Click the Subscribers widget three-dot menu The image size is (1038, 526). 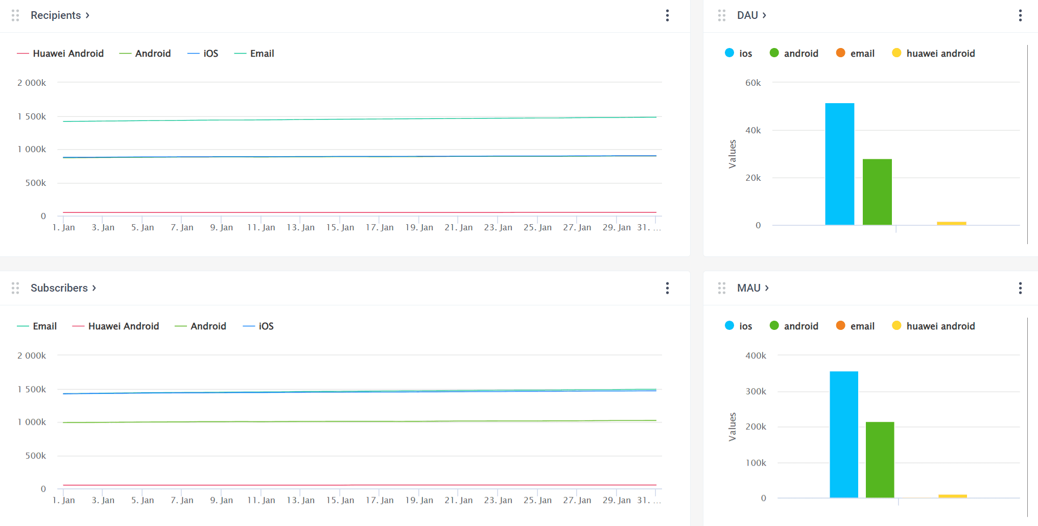(667, 288)
